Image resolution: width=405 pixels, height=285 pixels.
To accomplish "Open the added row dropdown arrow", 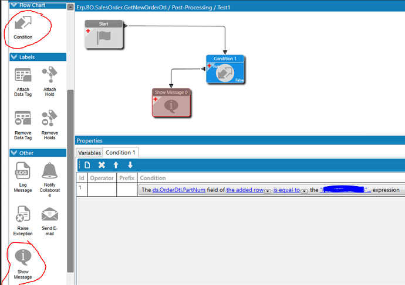I will click(x=268, y=191).
